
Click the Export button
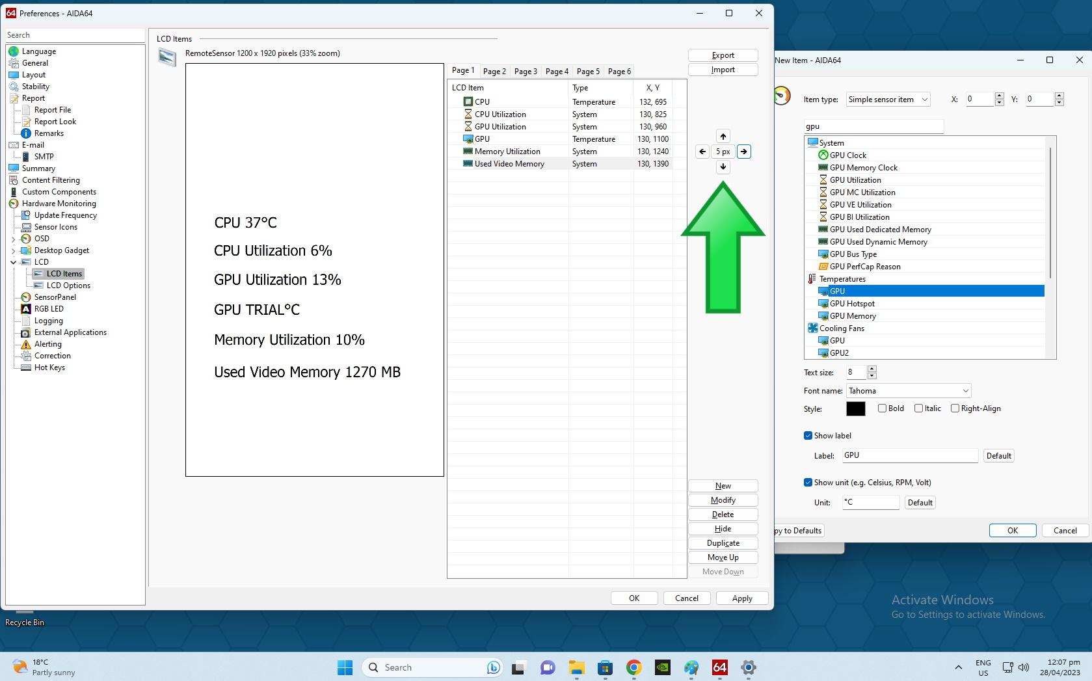coord(723,55)
